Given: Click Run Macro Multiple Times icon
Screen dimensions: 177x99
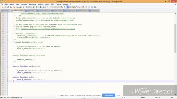Looking at the screenshot, I should pos(92,7).
